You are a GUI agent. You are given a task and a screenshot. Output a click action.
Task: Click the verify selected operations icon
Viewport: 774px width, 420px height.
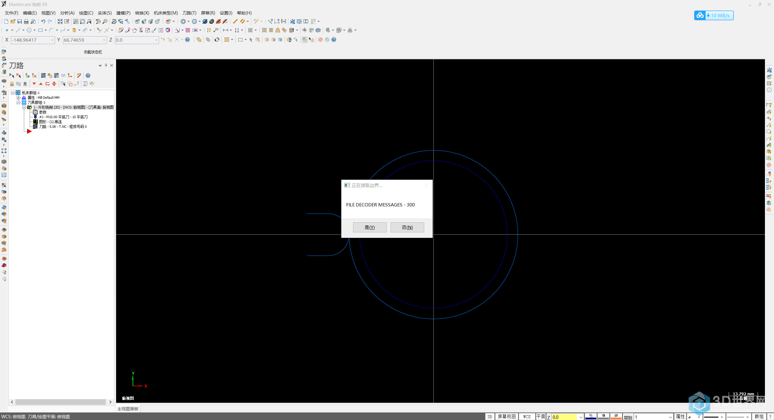click(x=50, y=76)
